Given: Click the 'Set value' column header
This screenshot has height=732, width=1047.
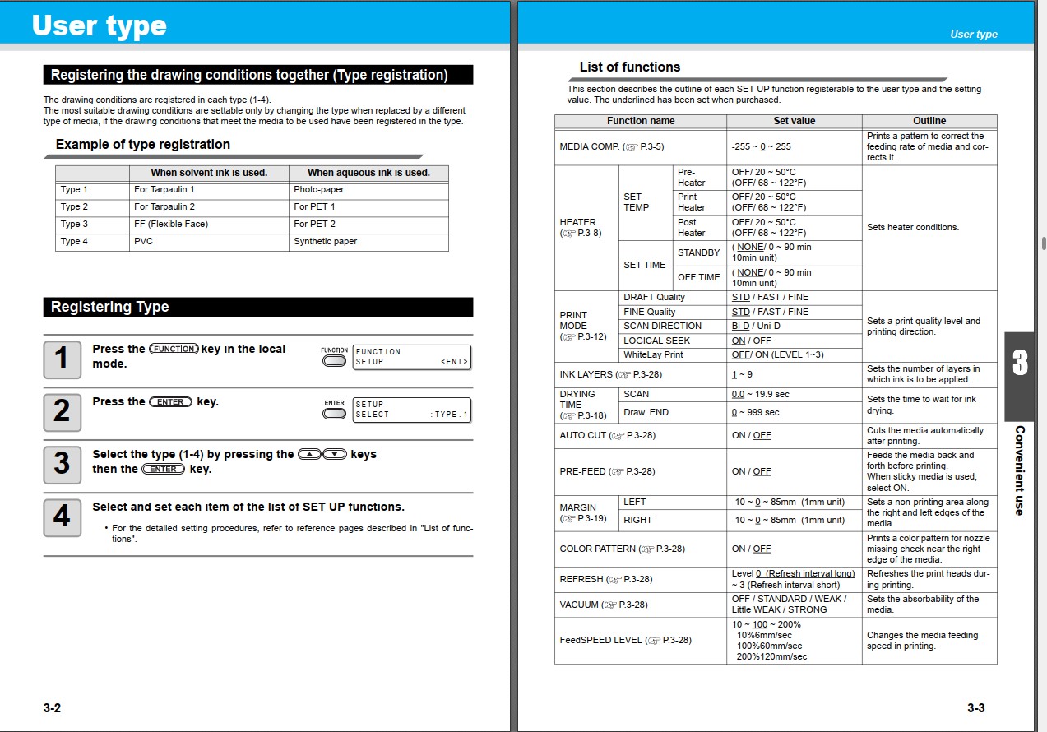Looking at the screenshot, I should pyautogui.click(x=795, y=121).
